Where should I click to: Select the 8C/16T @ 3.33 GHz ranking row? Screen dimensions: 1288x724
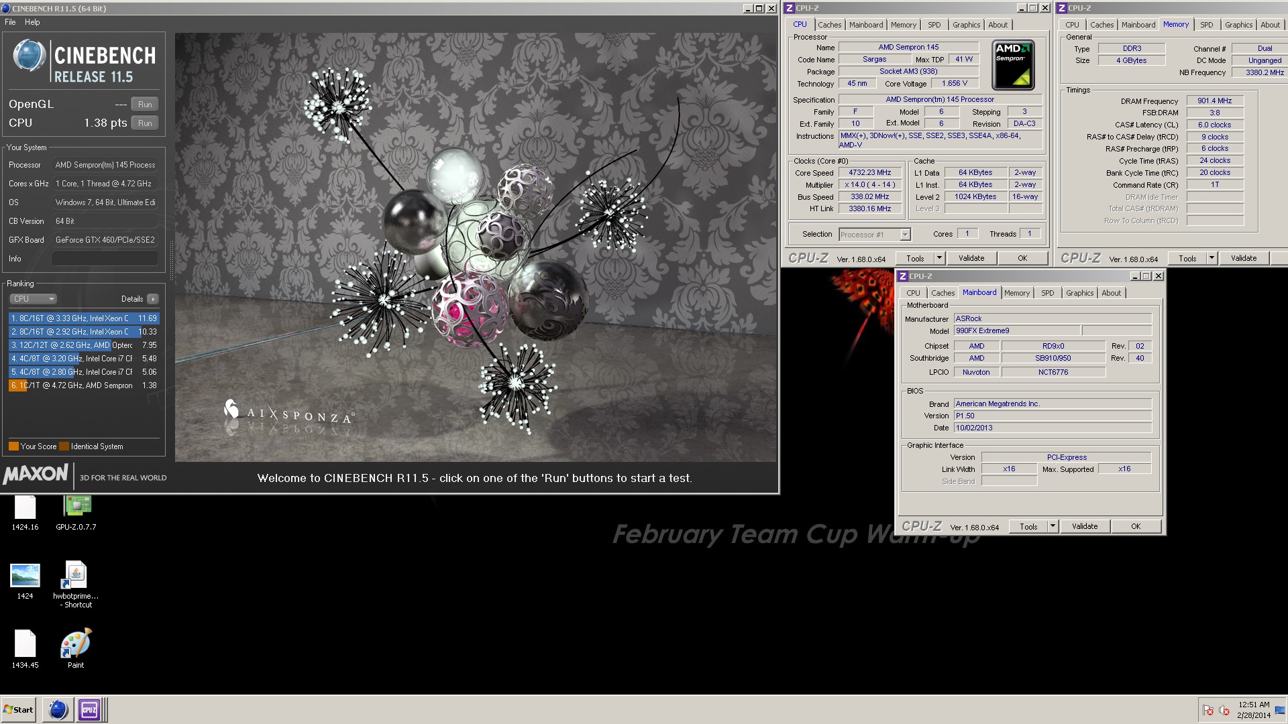coord(84,318)
